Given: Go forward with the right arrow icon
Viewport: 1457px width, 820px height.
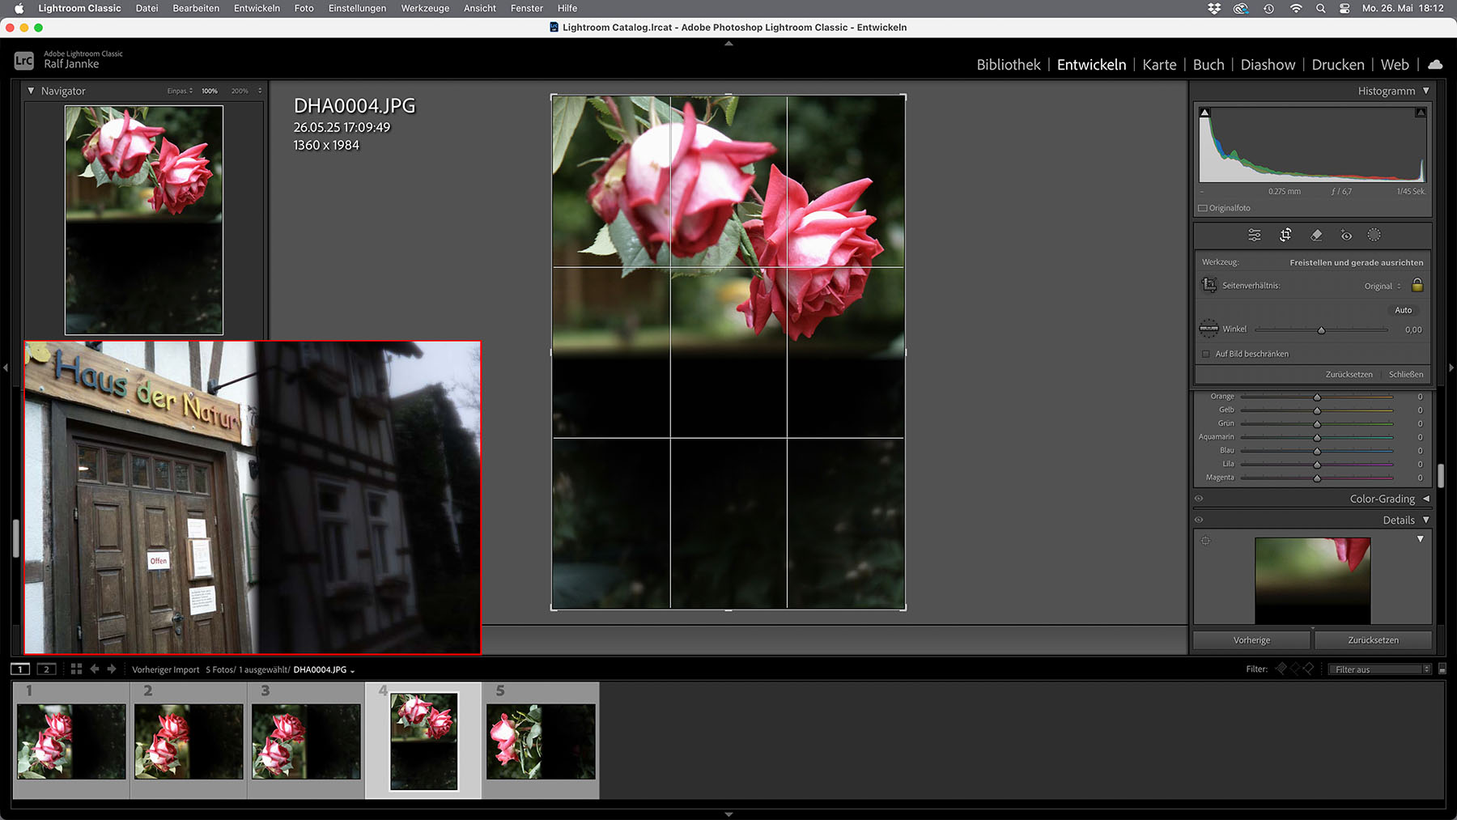Looking at the screenshot, I should point(112,669).
